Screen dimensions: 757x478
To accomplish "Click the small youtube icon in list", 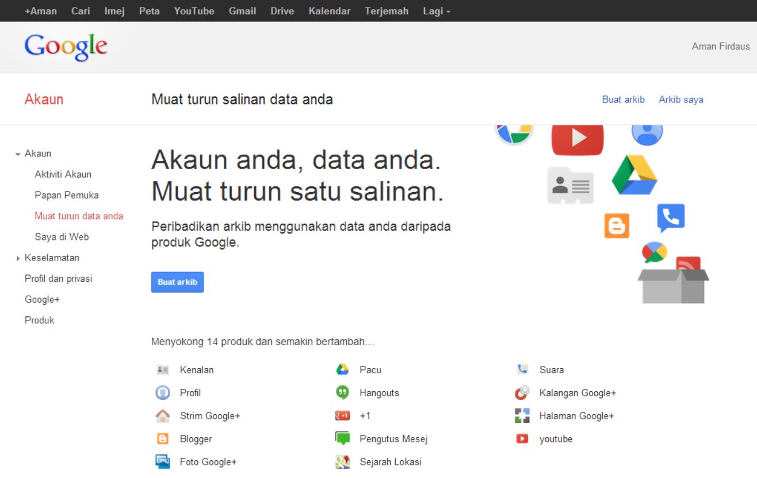I will (x=522, y=439).
